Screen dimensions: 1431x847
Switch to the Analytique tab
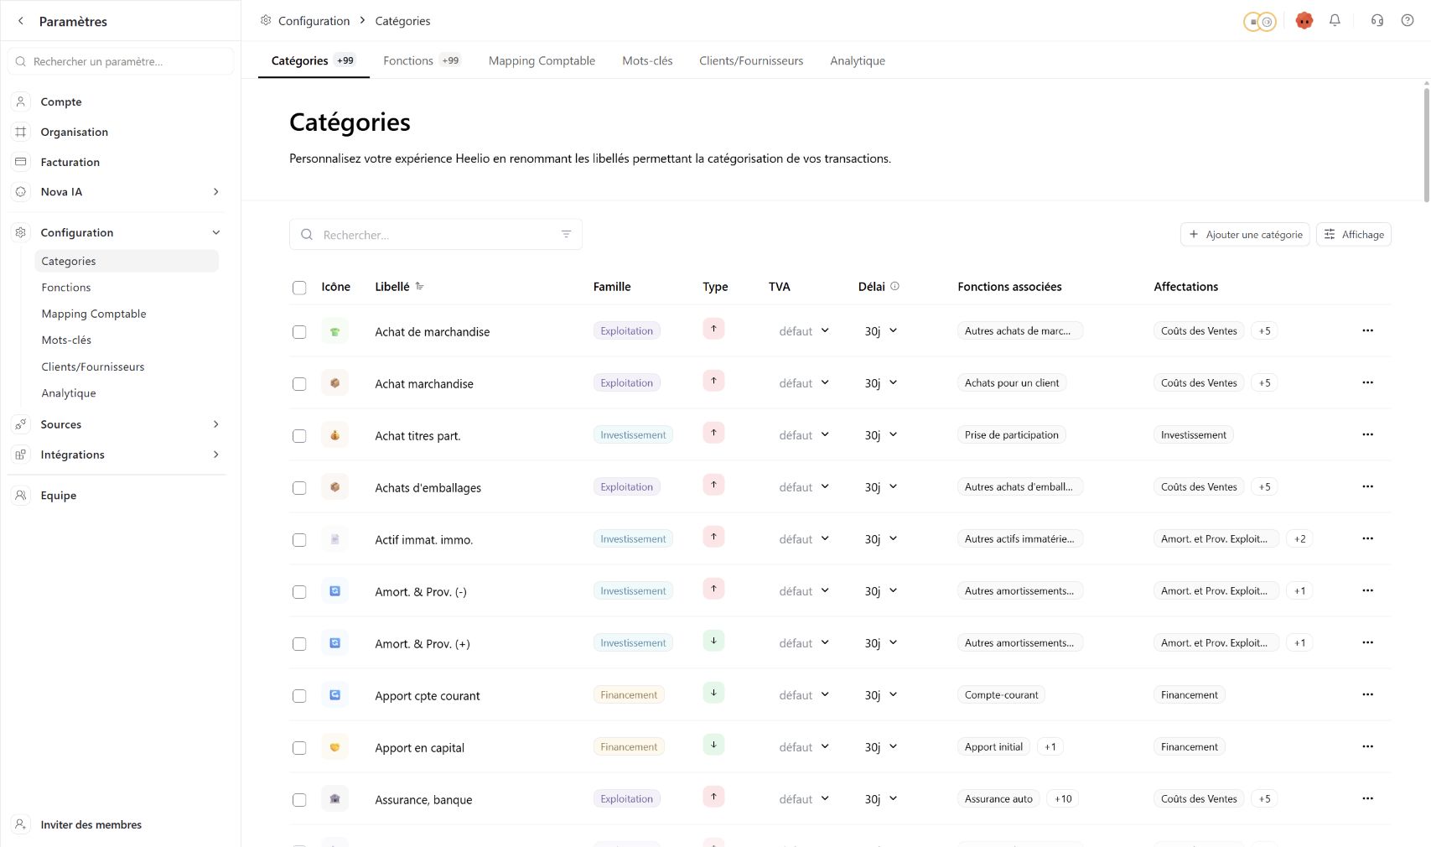(858, 60)
